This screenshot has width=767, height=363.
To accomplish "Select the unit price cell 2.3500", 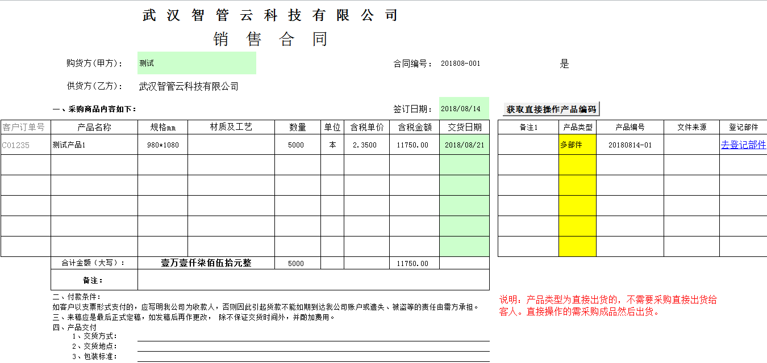I will pyautogui.click(x=366, y=145).
